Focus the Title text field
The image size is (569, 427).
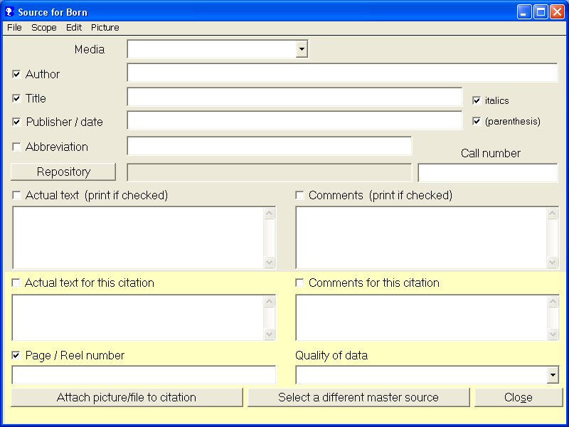pos(294,97)
